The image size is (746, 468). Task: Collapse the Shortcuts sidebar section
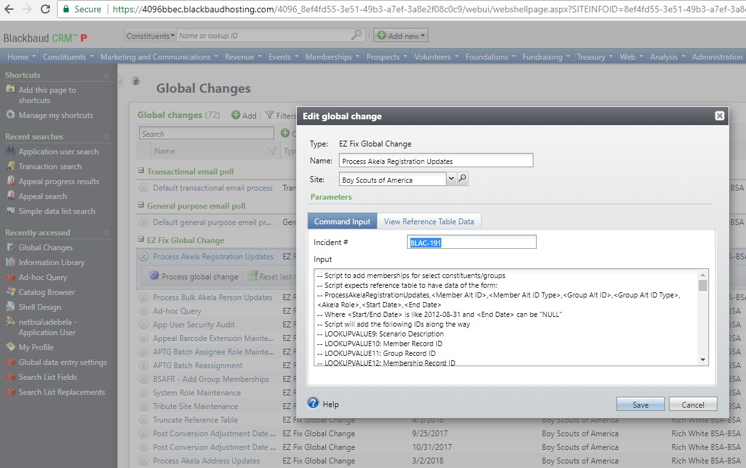[107, 75]
